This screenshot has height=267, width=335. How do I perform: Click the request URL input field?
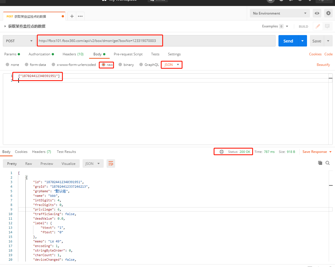pyautogui.click(x=156, y=41)
